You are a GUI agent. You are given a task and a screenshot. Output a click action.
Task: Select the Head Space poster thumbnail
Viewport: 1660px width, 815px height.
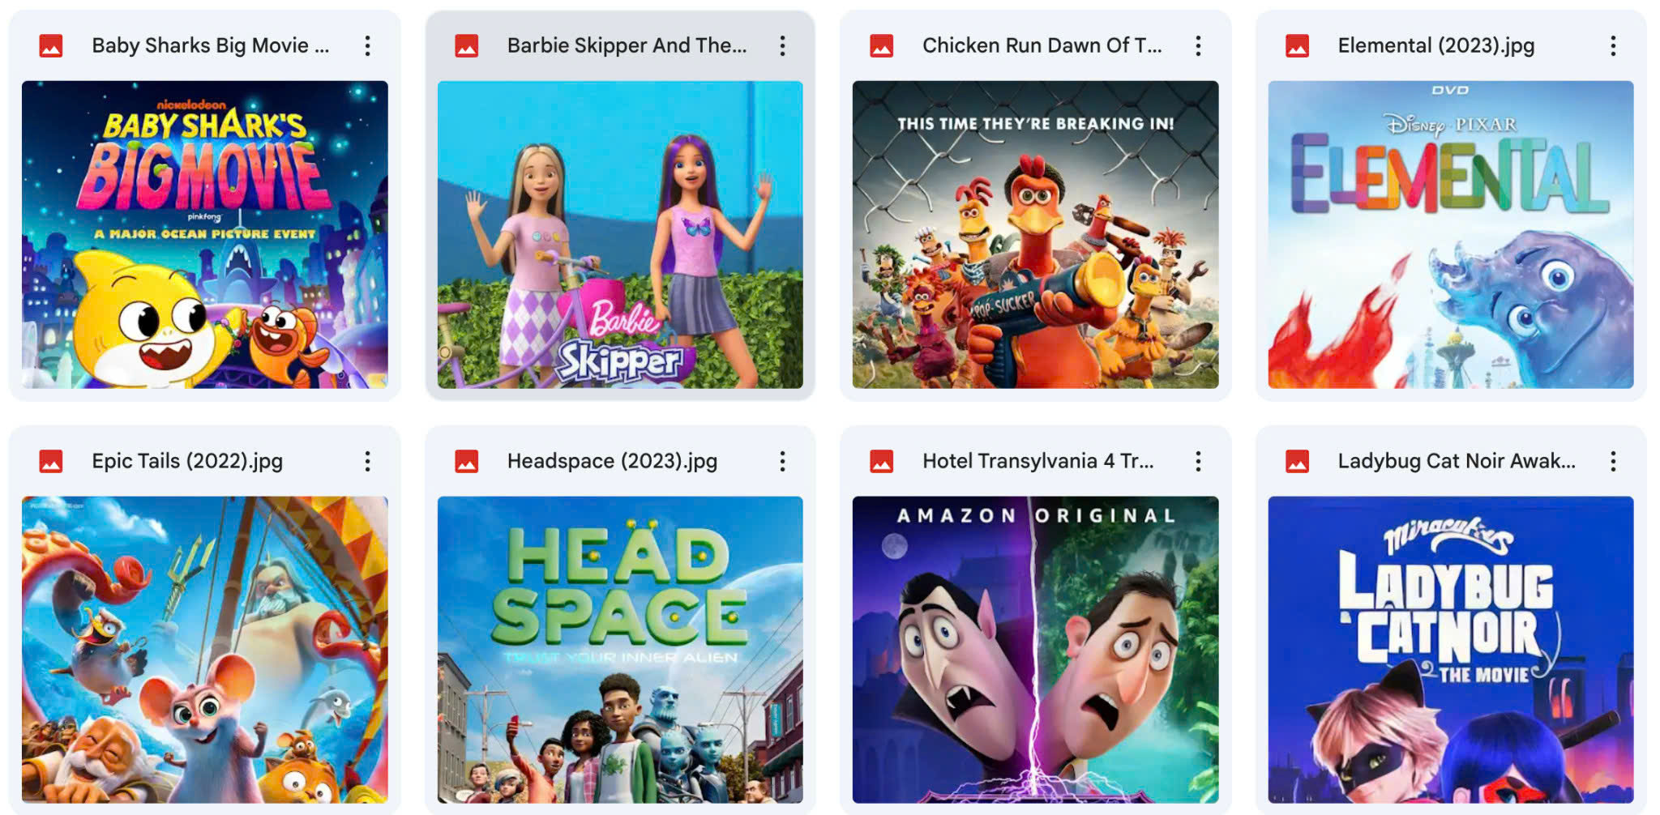(620, 650)
